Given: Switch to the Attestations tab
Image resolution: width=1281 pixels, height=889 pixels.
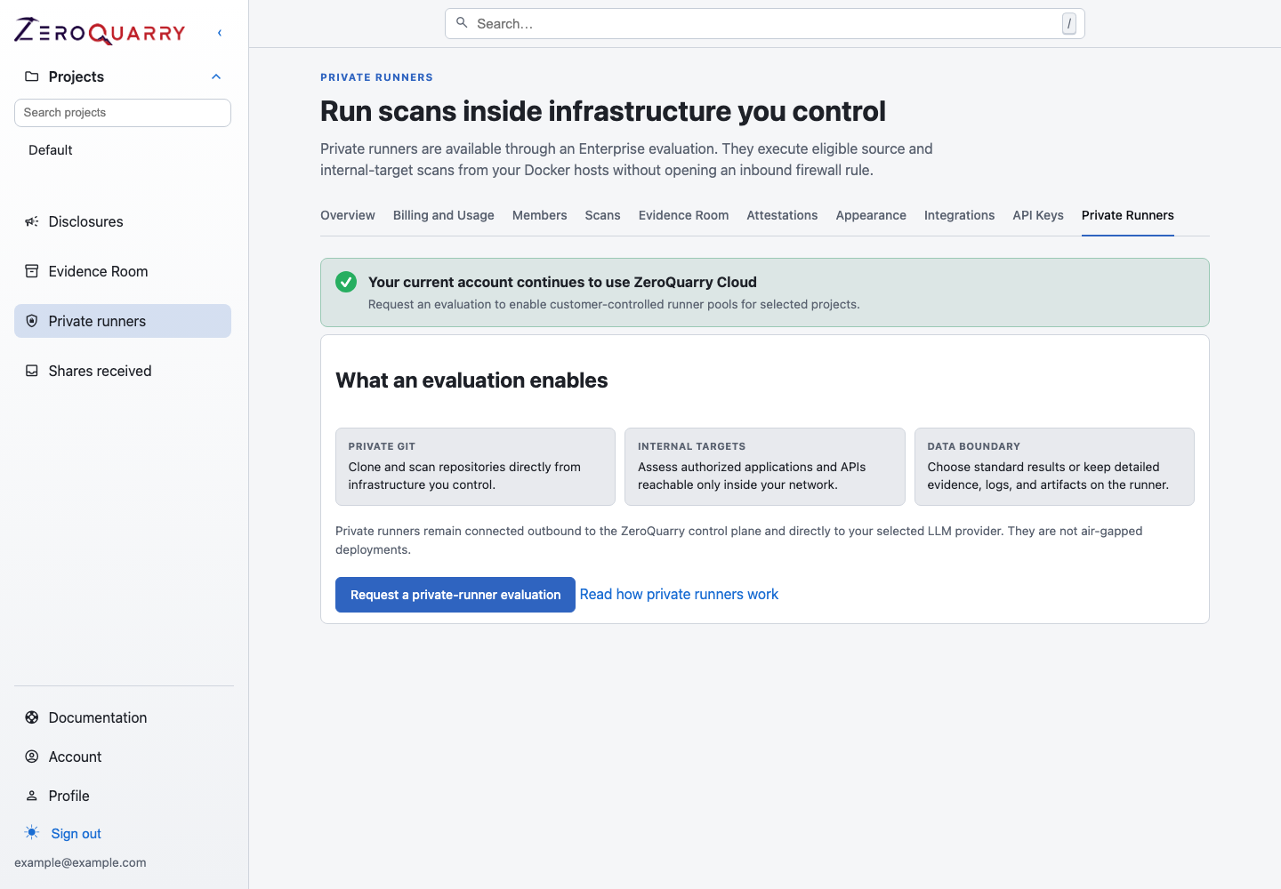Looking at the screenshot, I should click(x=783, y=215).
